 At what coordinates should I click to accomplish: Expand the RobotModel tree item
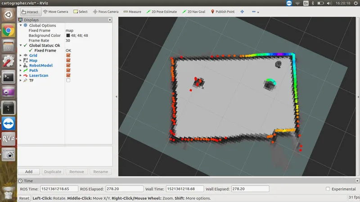21,66
